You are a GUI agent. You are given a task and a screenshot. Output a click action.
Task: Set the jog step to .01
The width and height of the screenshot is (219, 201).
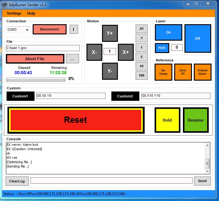point(142,29)
